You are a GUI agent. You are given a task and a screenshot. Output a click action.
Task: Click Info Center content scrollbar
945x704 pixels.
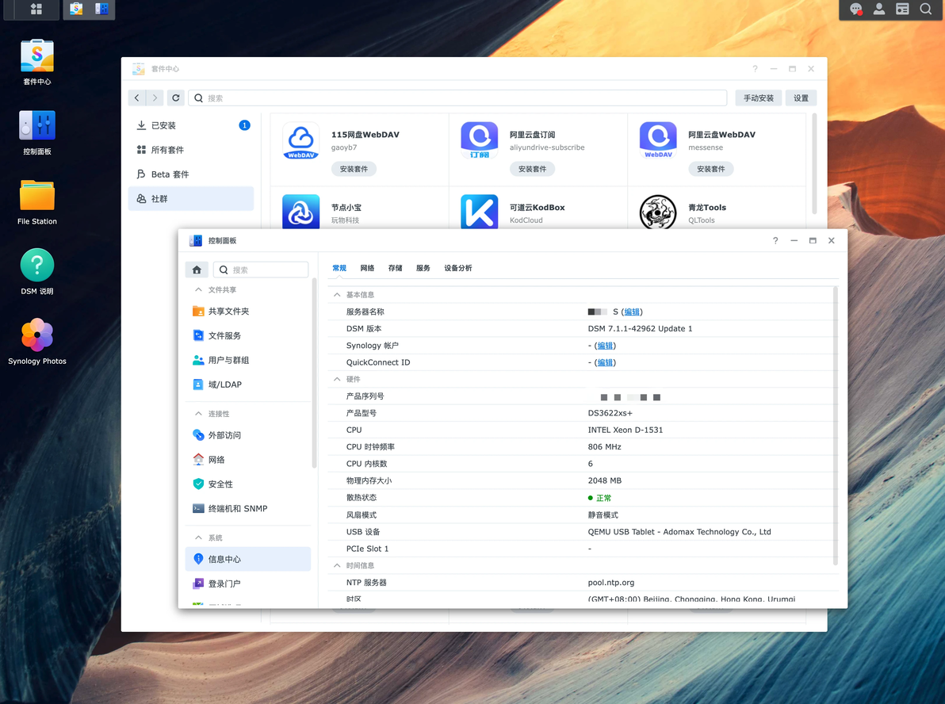coord(836,426)
